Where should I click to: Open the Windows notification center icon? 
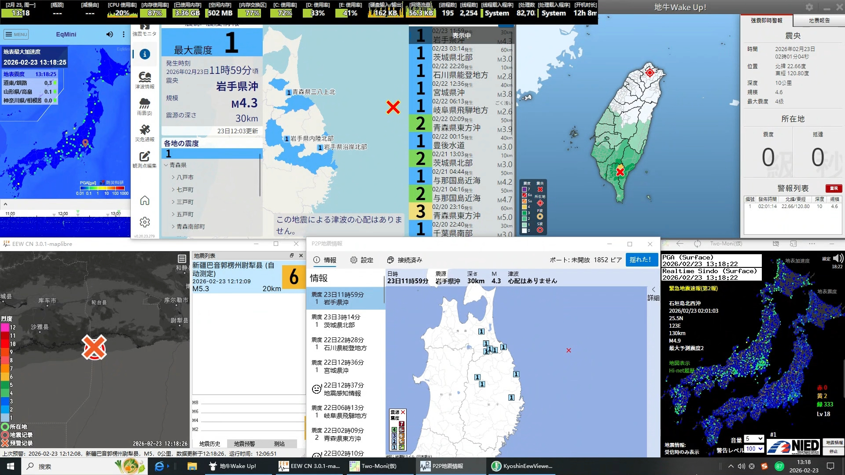830,466
